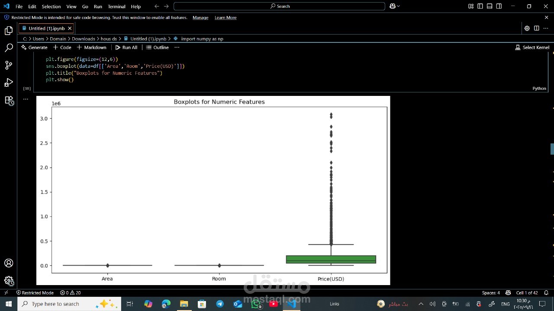Viewport: 554px width, 311px height.
Task: Open the Windows Start menu
Action: [x=9, y=304]
